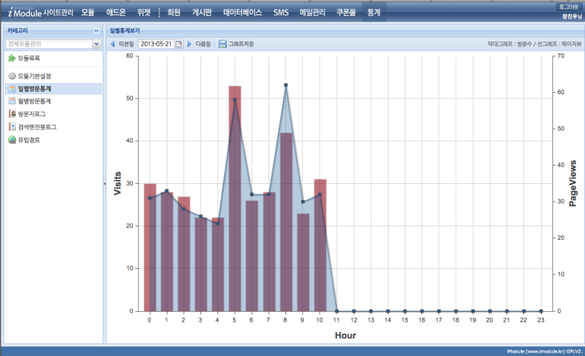Image resolution: width=585 pixels, height=356 pixels.
Task: Open the visitor log (방문자로그) icon
Action: click(11, 114)
